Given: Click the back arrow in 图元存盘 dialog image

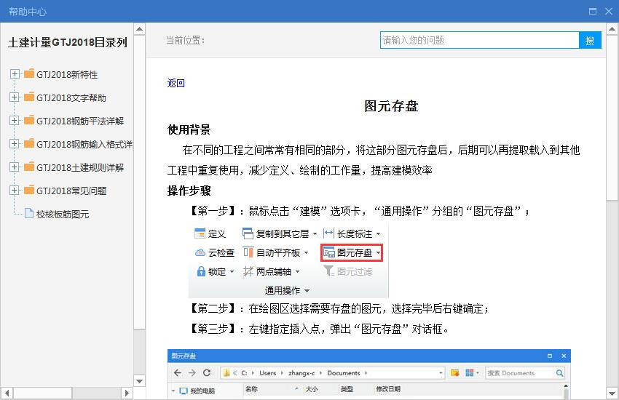Looking at the screenshot, I should pos(178,373).
